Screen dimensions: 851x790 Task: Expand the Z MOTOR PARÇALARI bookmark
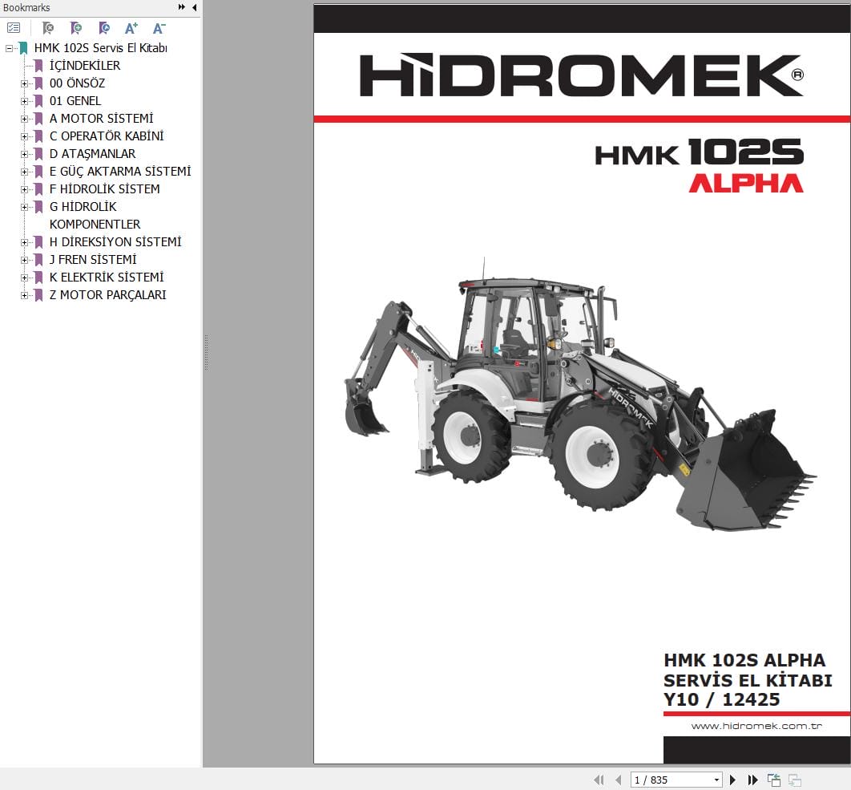click(x=24, y=296)
